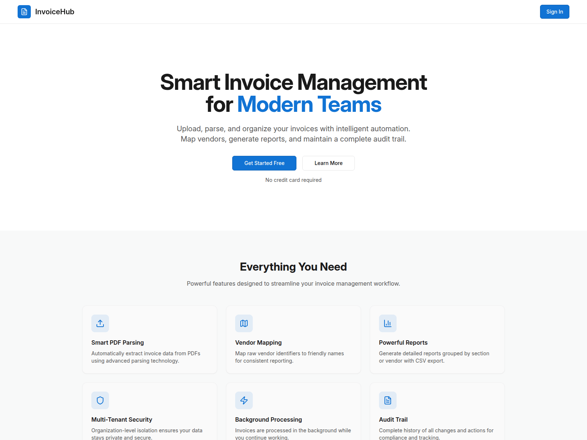Open the Learn More button
This screenshot has height=440, width=587.
pos(328,163)
